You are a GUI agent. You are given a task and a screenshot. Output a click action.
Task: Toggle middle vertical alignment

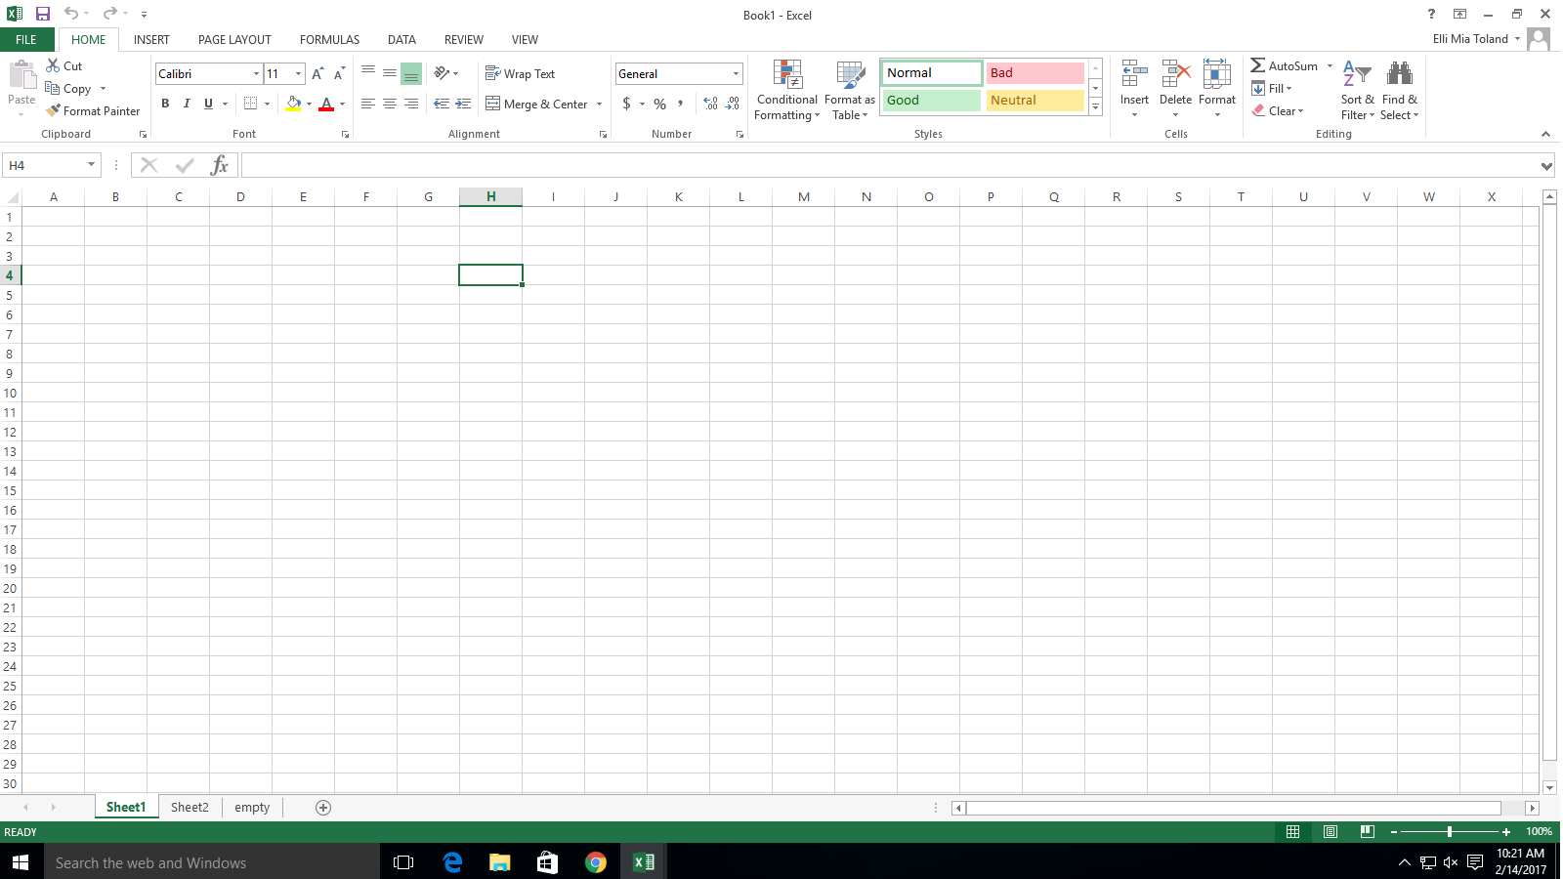pyautogui.click(x=390, y=73)
